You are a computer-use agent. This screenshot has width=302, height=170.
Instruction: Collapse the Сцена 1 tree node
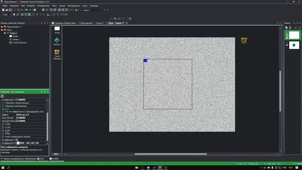click(x=5, y=33)
